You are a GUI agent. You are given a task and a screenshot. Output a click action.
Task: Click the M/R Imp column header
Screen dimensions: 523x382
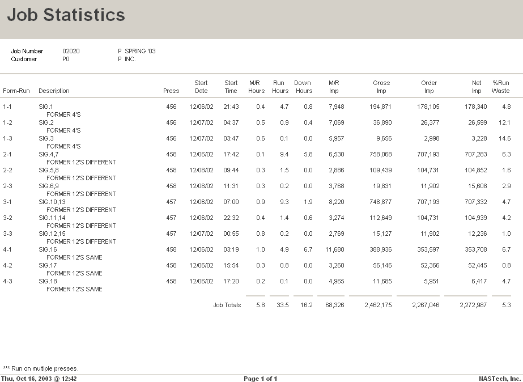point(334,87)
